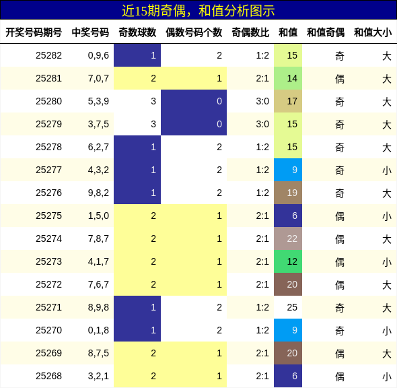
Task: Select issue number 25271
Action: coord(48,307)
